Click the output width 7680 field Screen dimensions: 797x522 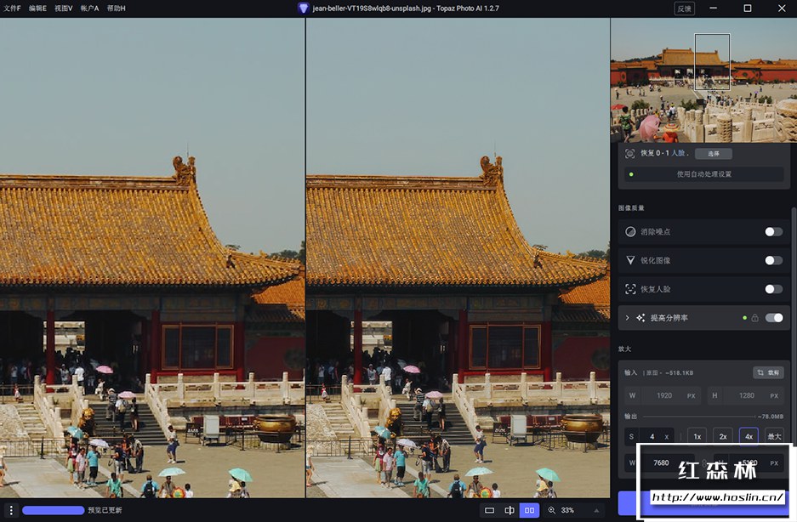click(x=661, y=462)
